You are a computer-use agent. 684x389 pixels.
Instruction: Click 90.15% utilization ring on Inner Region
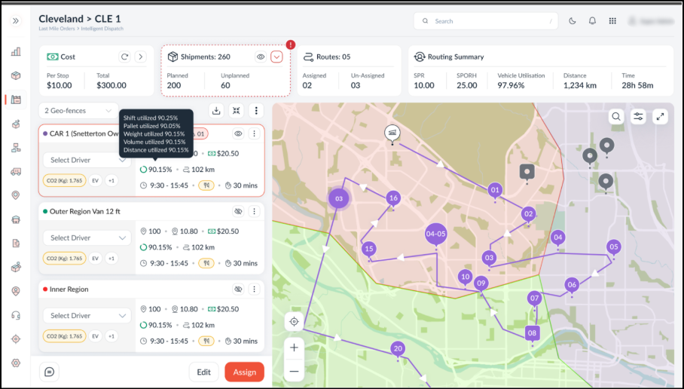coord(143,325)
